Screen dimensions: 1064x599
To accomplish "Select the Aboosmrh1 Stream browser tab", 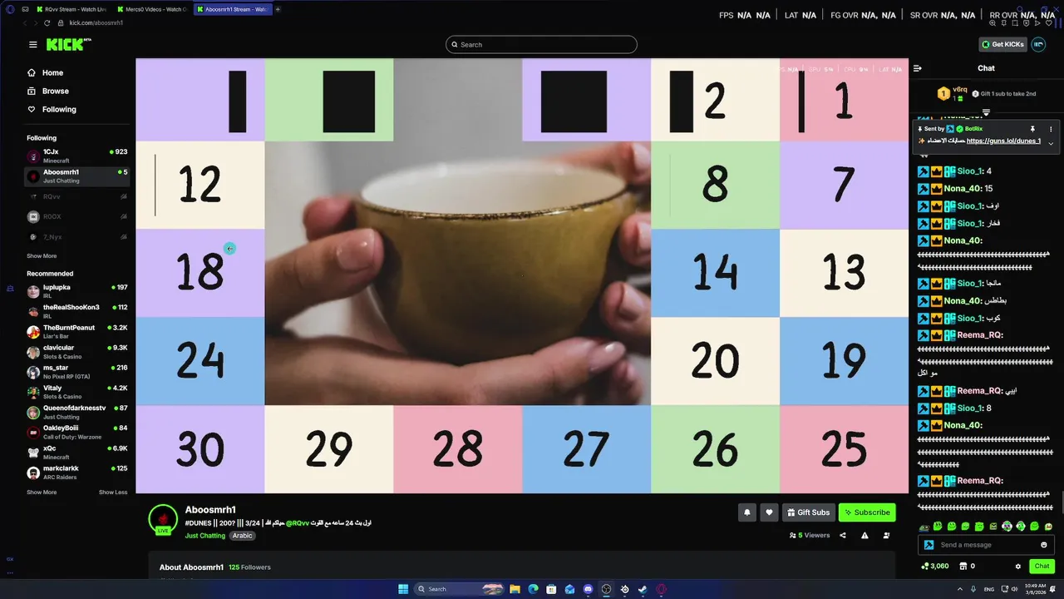I will click(x=232, y=9).
